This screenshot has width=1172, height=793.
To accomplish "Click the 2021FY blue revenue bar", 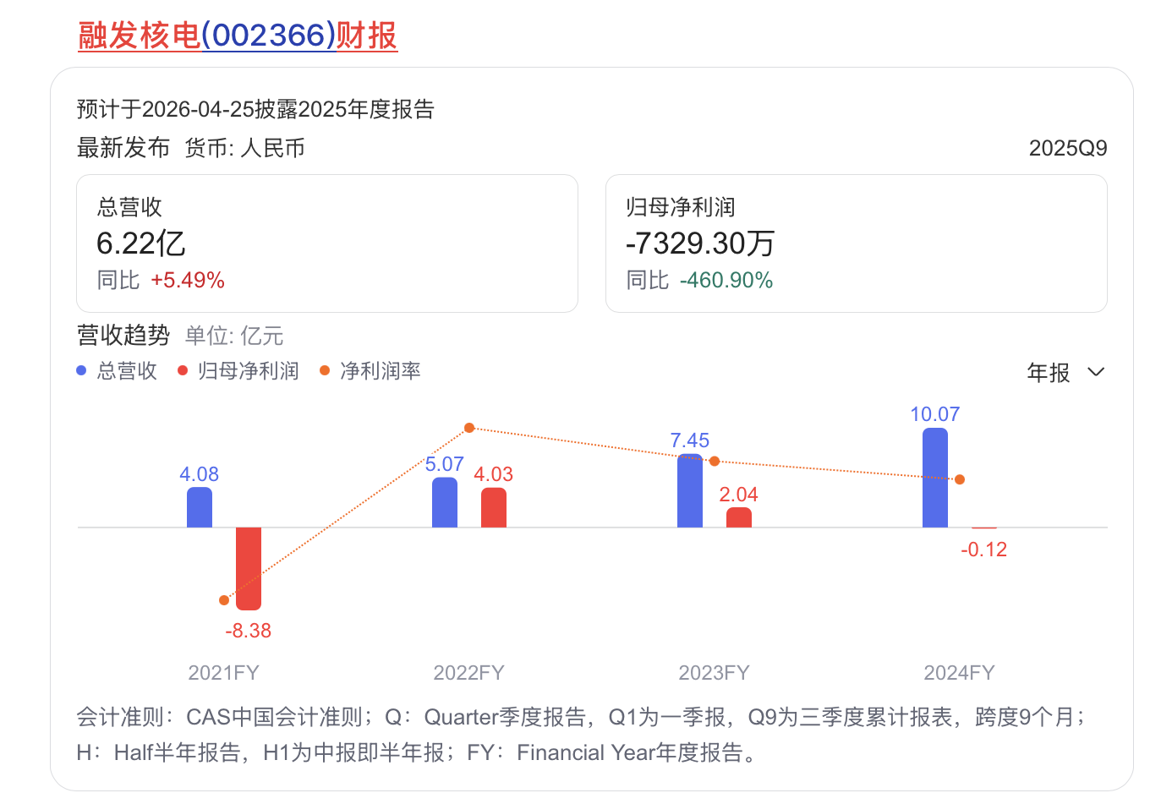I will point(200,507).
